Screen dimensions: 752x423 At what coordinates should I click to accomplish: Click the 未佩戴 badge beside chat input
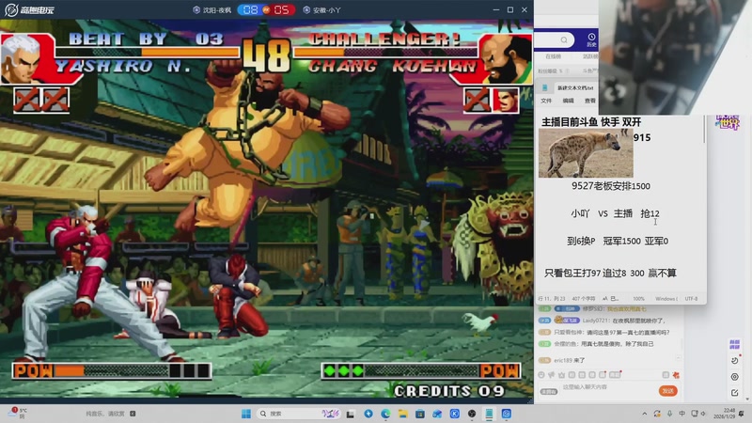(549, 391)
